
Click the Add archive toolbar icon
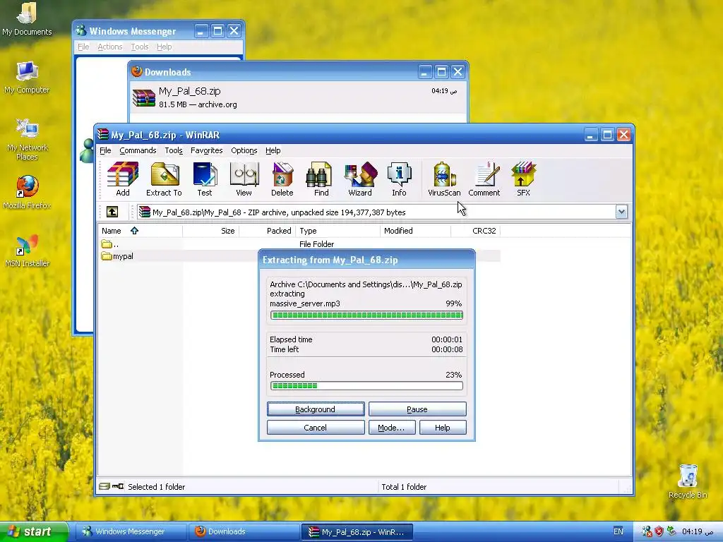coord(123,179)
